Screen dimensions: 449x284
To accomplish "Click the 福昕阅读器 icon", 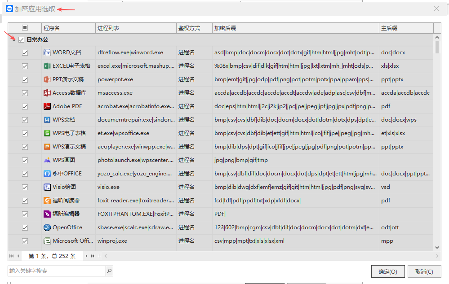I will (47, 201).
